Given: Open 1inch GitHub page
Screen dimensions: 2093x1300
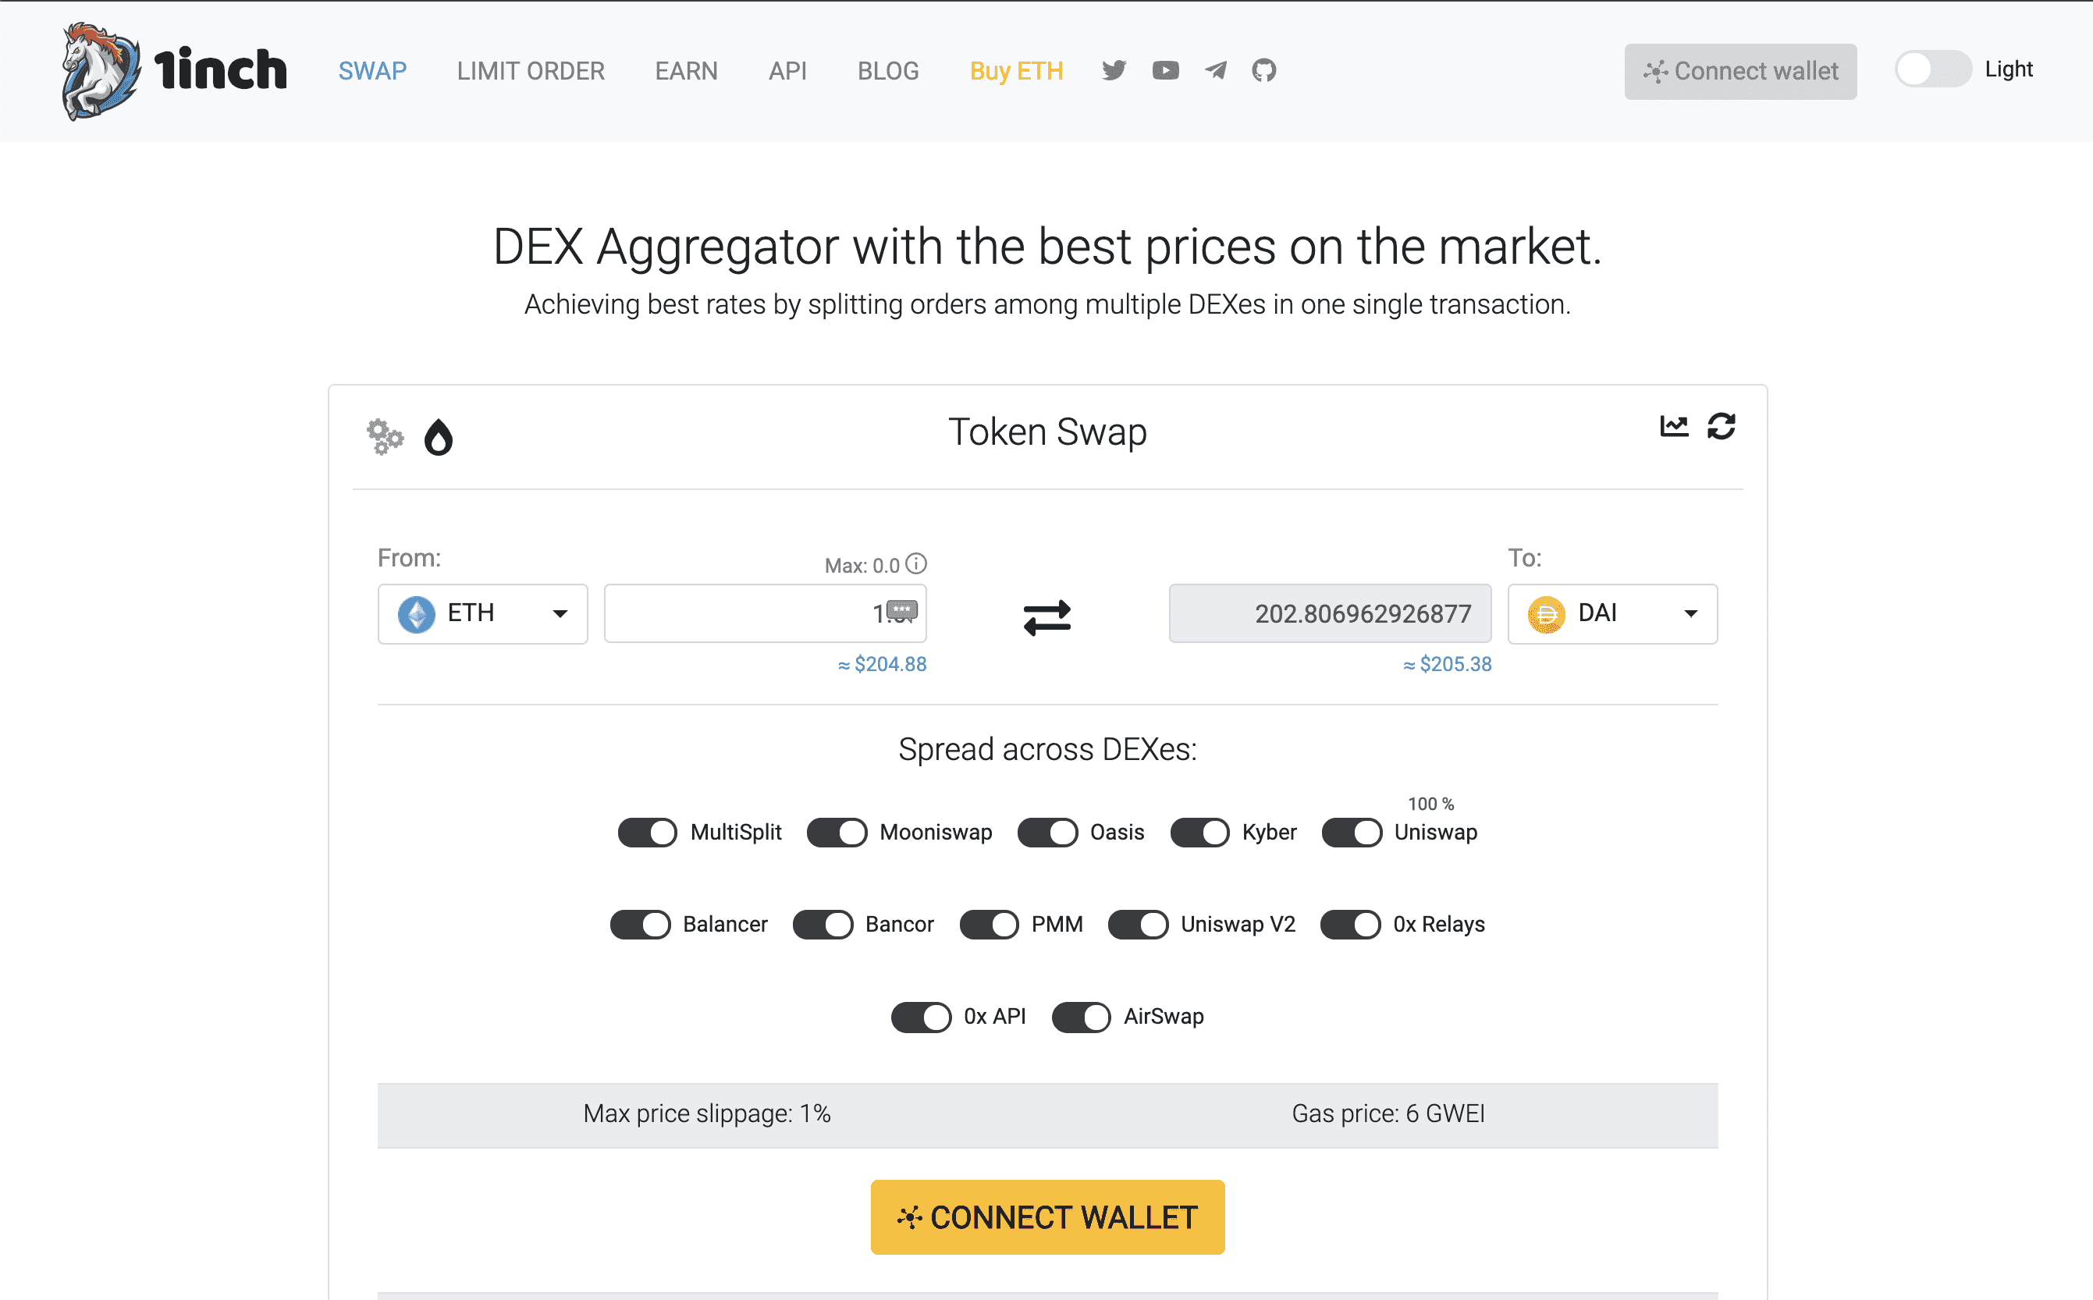Looking at the screenshot, I should pos(1263,70).
